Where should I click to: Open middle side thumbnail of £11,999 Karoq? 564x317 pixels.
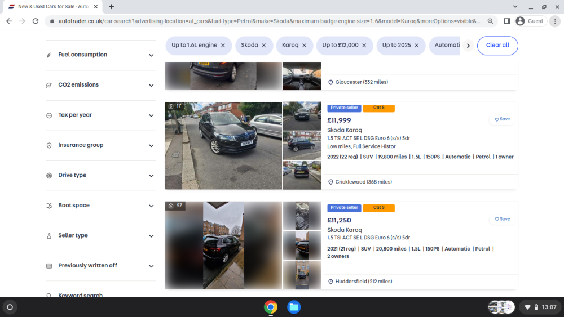pyautogui.click(x=302, y=145)
